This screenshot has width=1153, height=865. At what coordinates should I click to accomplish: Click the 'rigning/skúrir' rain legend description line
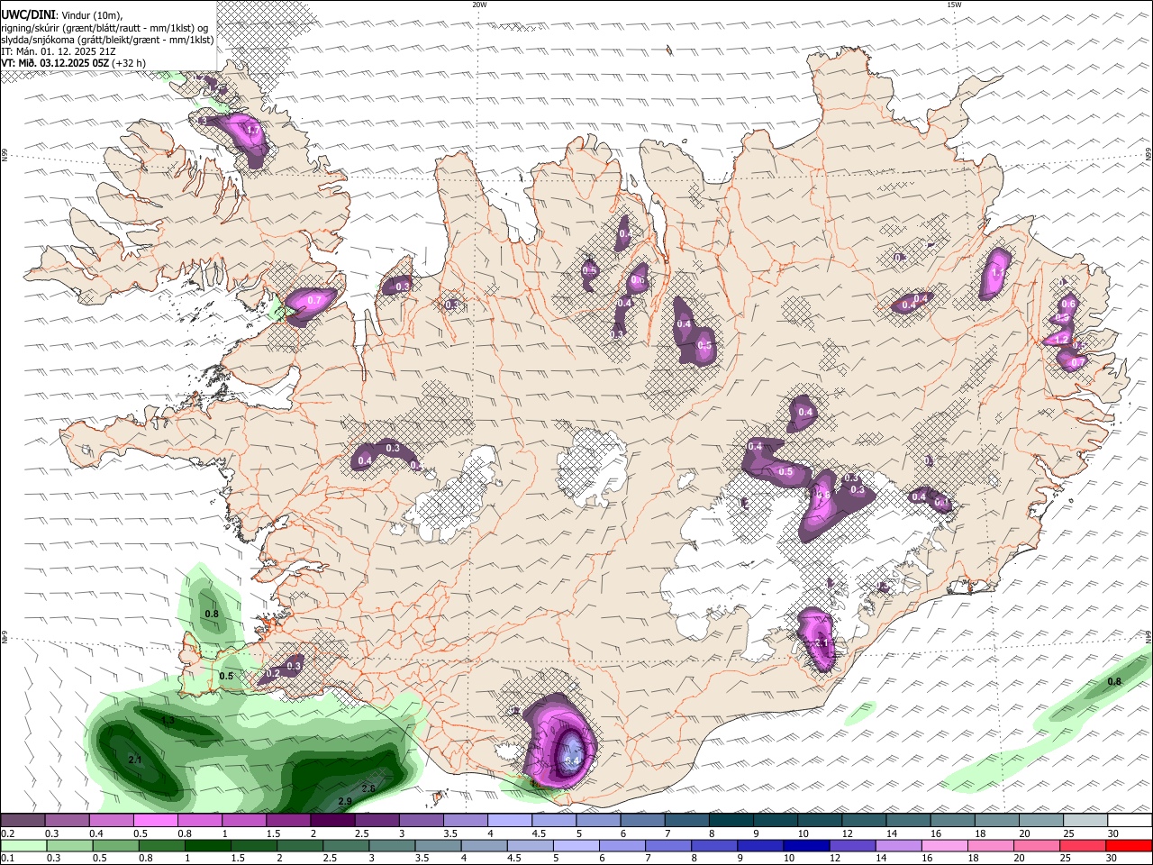105,27
